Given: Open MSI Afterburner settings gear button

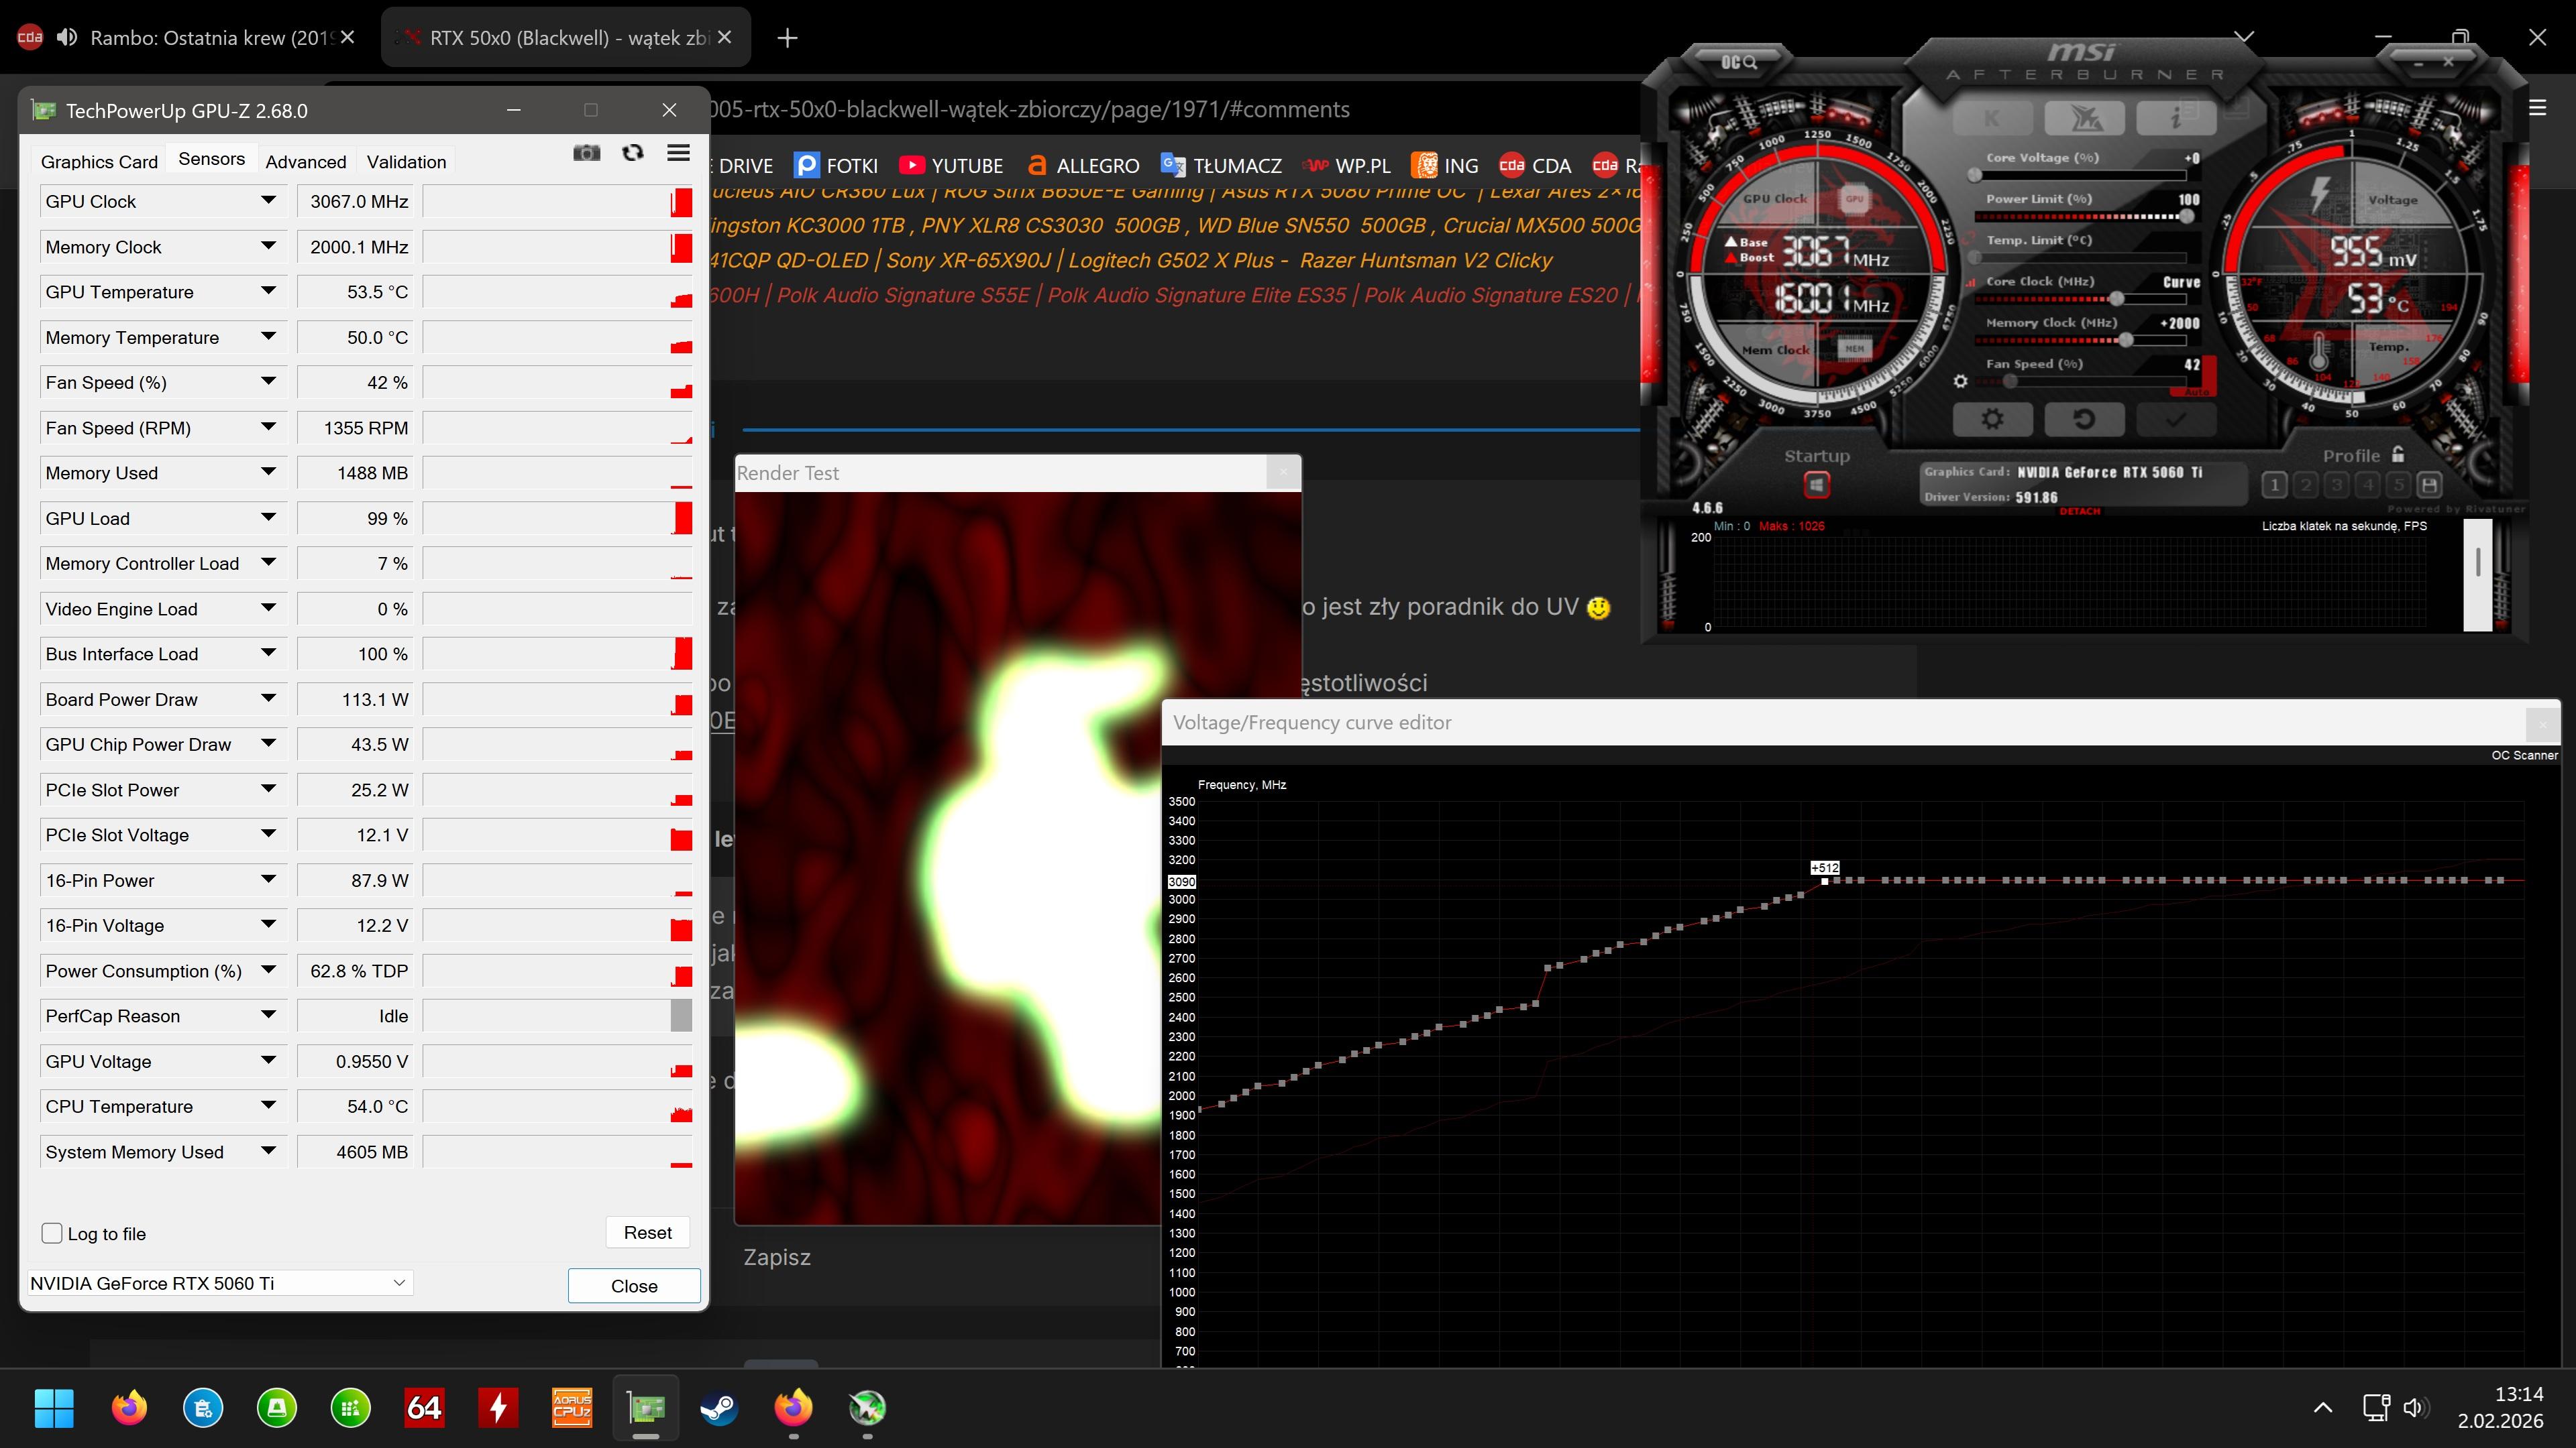Looking at the screenshot, I should (1992, 420).
